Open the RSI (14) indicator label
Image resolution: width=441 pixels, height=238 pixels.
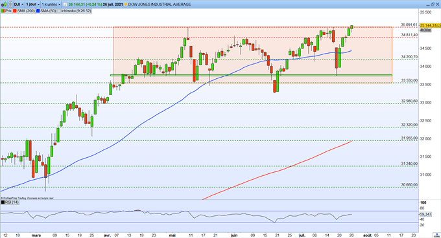point(12,202)
